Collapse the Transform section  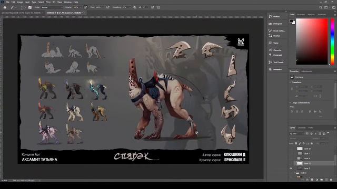290,82
